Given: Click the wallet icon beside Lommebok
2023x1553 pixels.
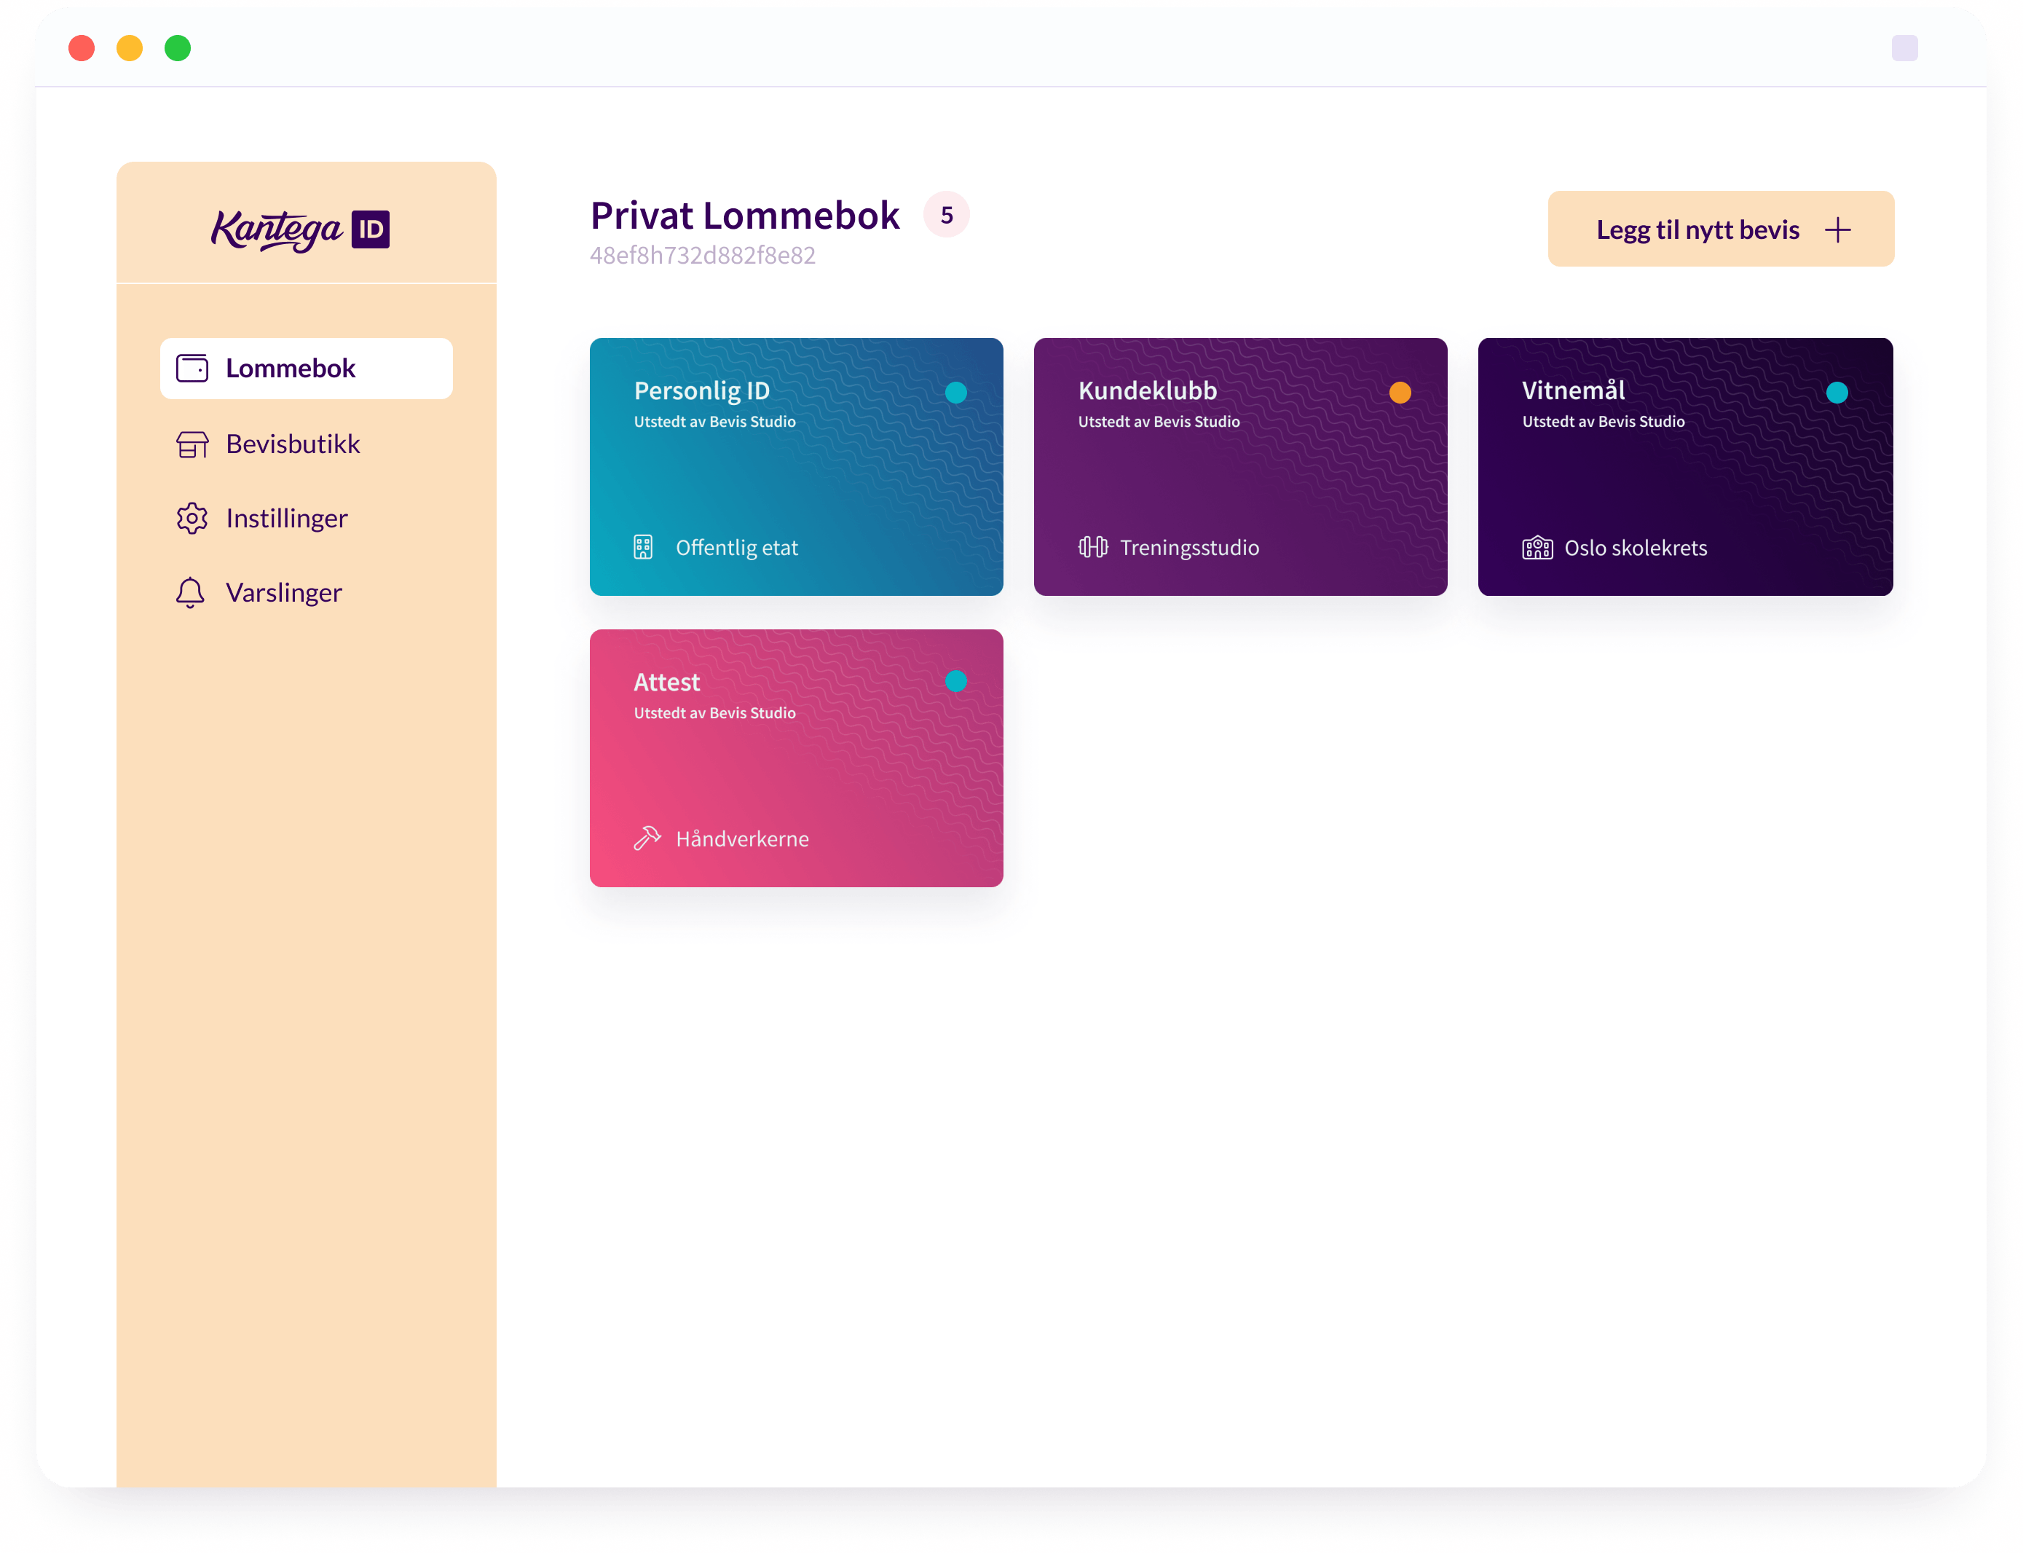Looking at the screenshot, I should click(192, 369).
